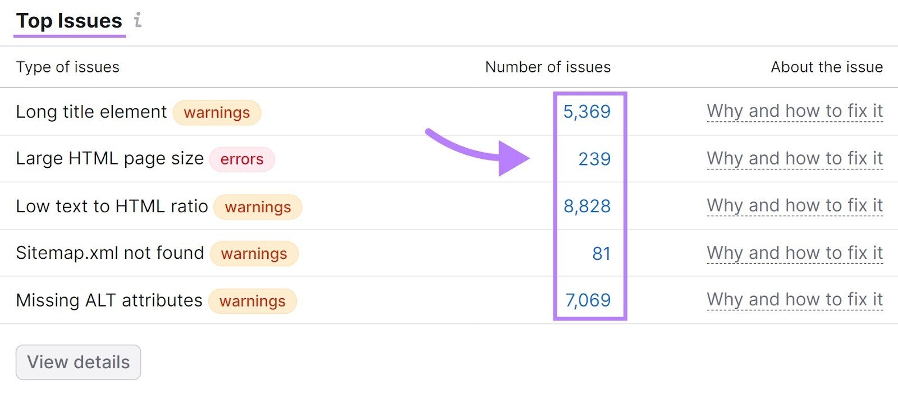Click the Top Issues info icon
Viewport: 898px width, 398px height.
coord(138,20)
